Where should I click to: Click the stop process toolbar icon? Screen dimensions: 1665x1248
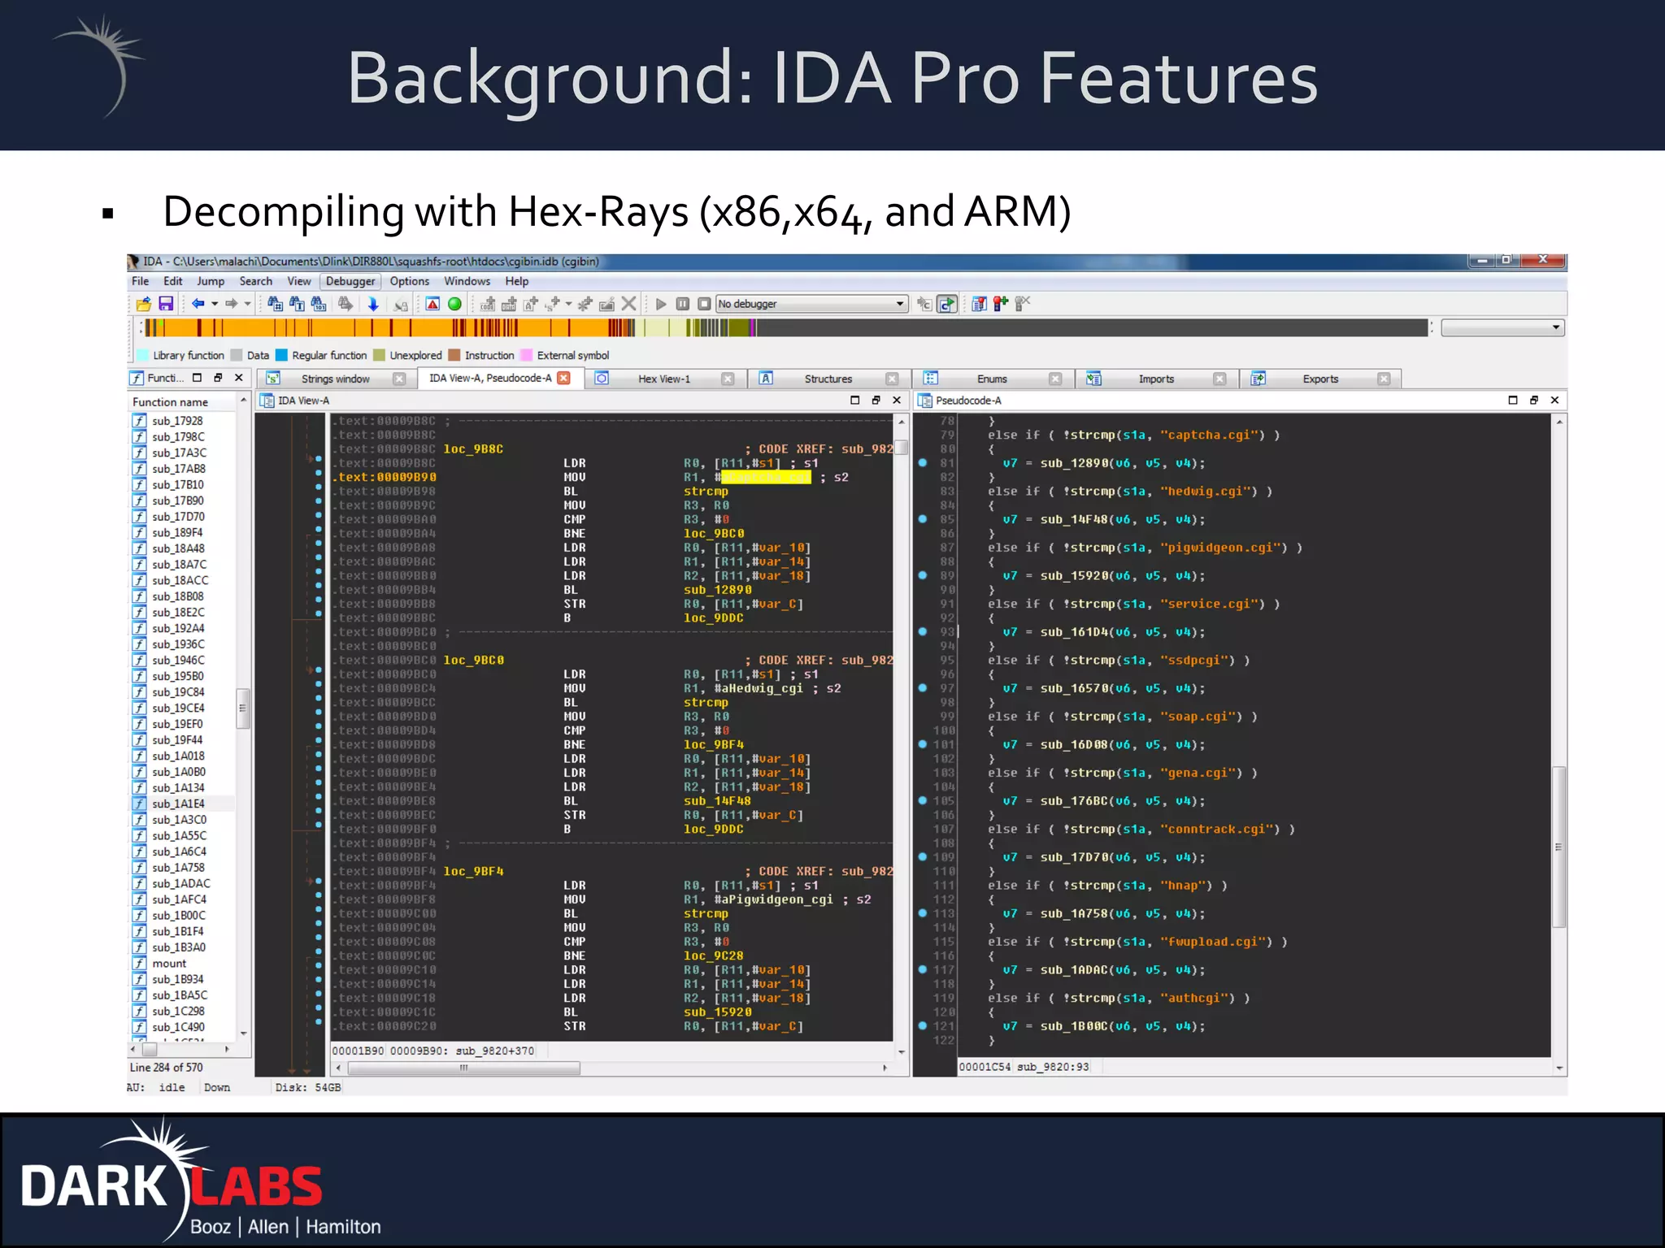(704, 304)
